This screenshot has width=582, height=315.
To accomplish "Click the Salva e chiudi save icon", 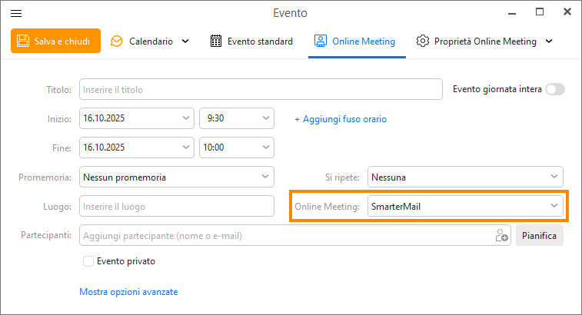I will click(x=23, y=41).
